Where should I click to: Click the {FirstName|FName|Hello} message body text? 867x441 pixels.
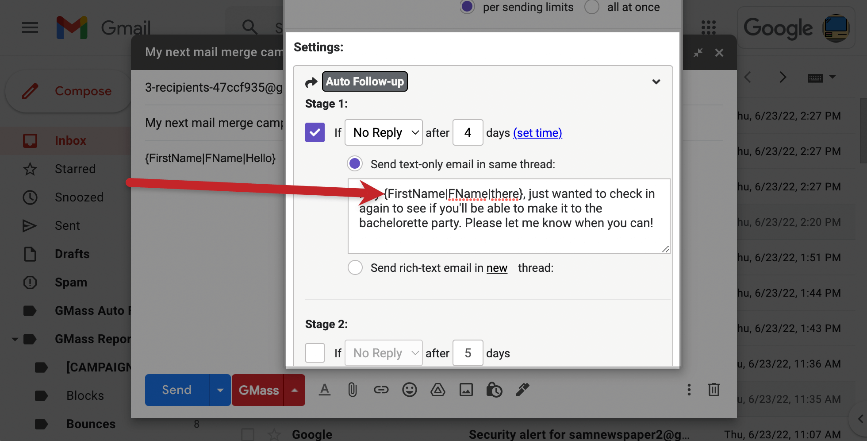(x=210, y=158)
